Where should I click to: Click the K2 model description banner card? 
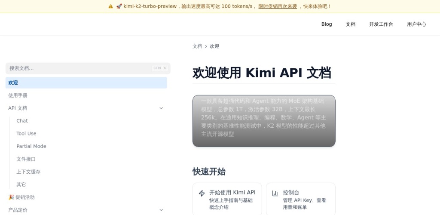coord(264,121)
